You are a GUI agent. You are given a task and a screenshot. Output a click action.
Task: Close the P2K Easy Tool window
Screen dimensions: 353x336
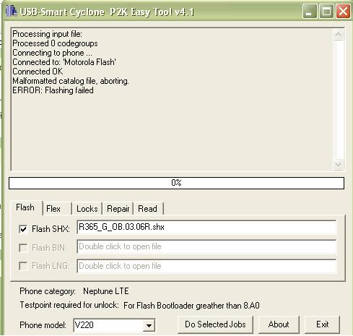pyautogui.click(x=343, y=12)
